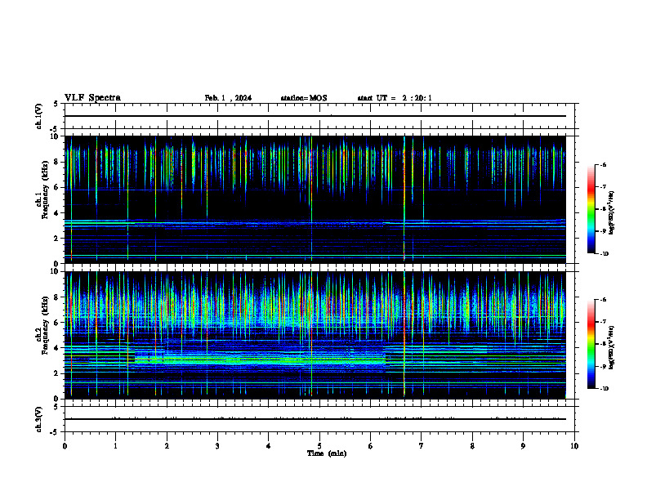Click the ch.1 spectrogram color scale bar
Image resolution: width=647 pixels, height=500 pixels.
tap(591, 209)
